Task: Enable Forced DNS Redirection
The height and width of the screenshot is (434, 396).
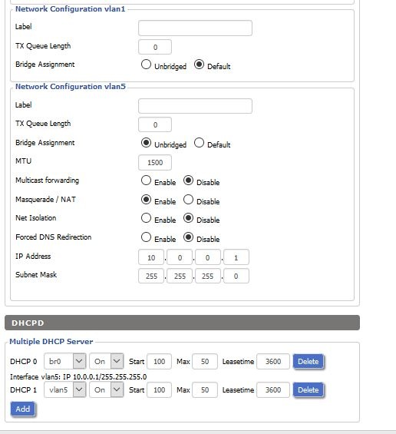Action: tap(146, 237)
